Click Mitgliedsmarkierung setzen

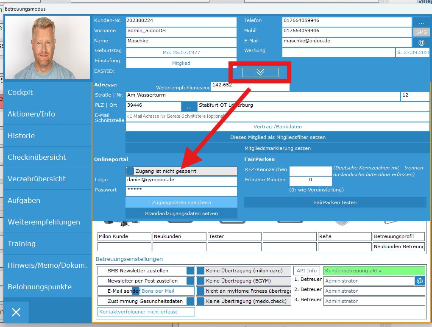pyautogui.click(x=277, y=148)
